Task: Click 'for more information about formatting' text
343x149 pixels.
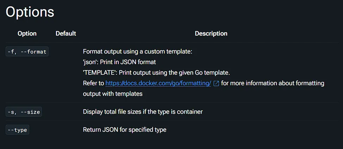Action: click(x=273, y=83)
